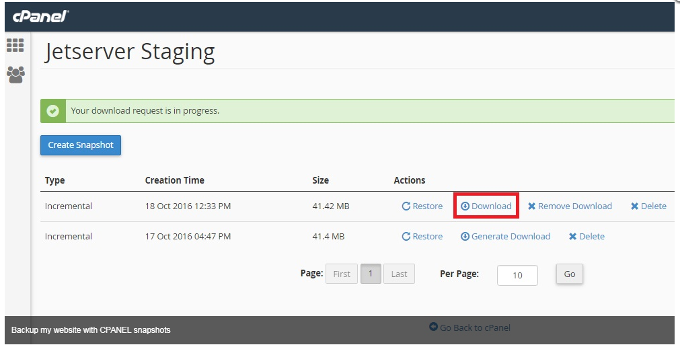
Task: Delete the 18 Oct 2016 snapshot
Action: 648,206
